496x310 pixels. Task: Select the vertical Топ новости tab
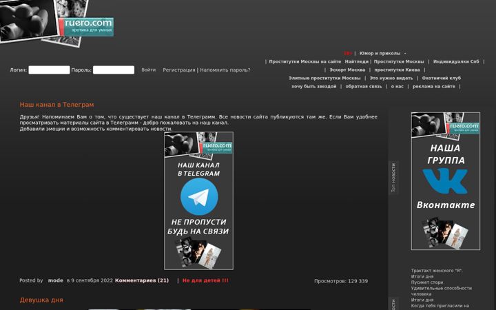(393, 178)
